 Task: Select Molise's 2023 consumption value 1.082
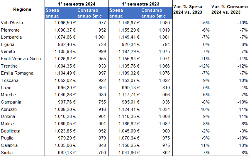click(164, 124)
